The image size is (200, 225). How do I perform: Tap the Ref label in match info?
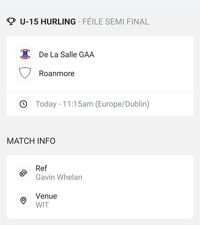(x=41, y=168)
